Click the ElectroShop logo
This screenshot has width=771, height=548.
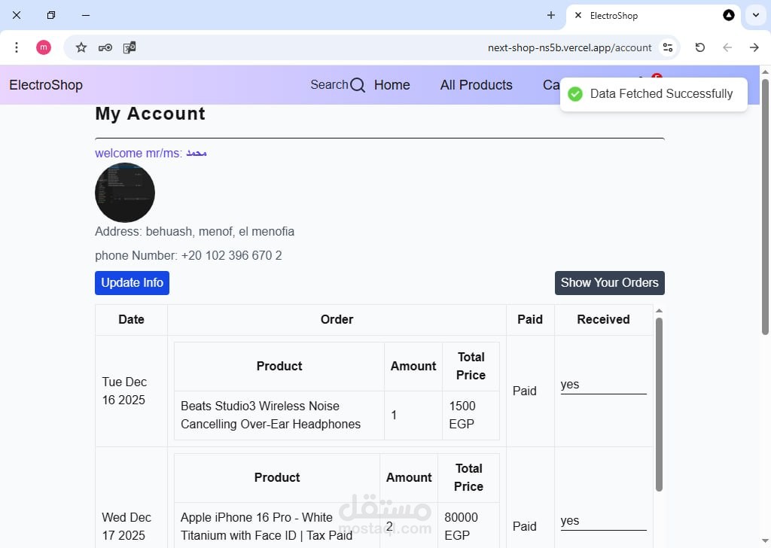tap(46, 85)
